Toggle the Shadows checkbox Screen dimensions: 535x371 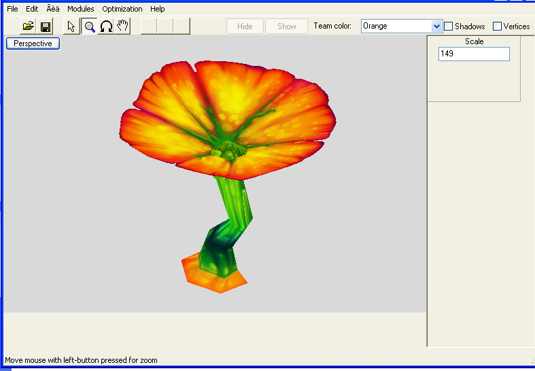449,26
